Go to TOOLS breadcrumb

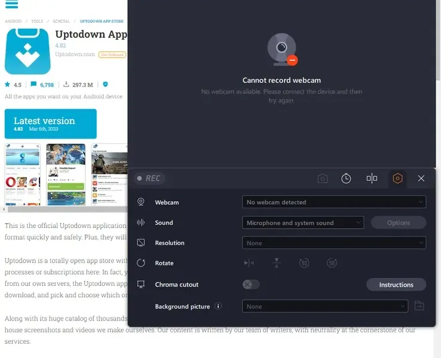tap(37, 21)
